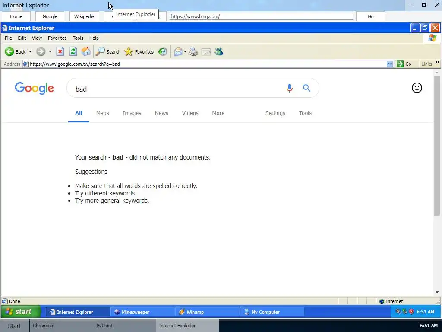Switch to the Videos results tab
The image size is (442, 332).
pos(190,113)
